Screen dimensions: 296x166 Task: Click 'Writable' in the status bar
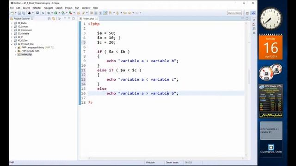coord(150,162)
